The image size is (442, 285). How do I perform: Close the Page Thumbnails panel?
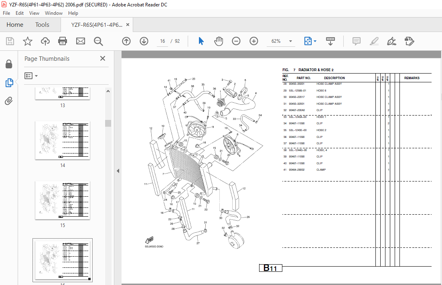point(103,58)
